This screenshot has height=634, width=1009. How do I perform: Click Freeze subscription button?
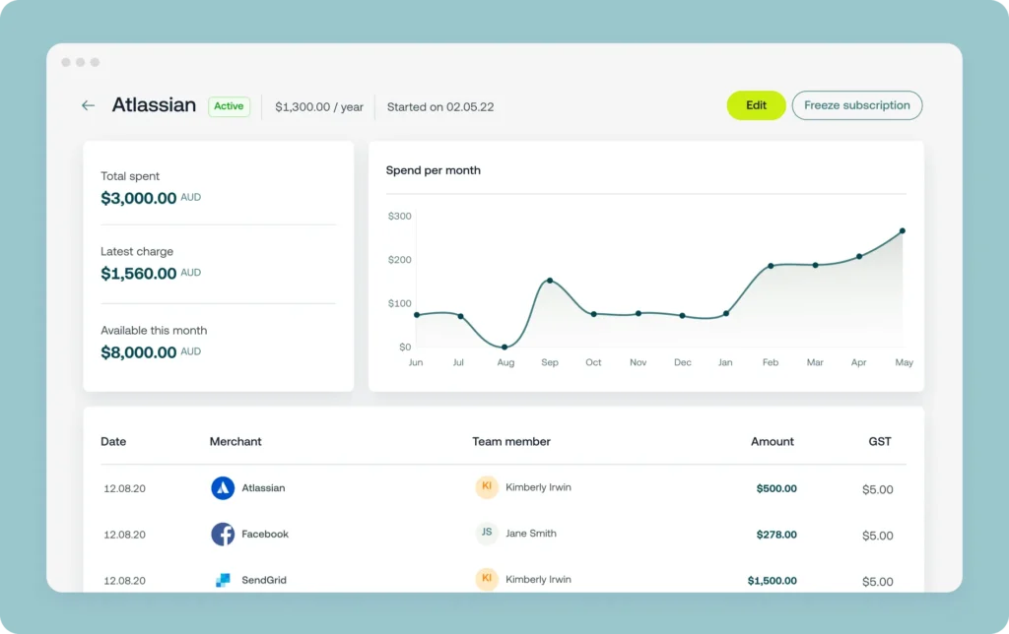[x=857, y=105]
